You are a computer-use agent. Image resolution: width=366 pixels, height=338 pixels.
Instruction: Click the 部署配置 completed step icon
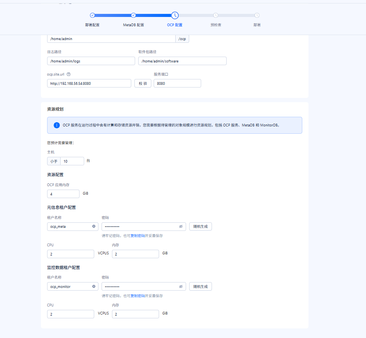click(x=92, y=15)
